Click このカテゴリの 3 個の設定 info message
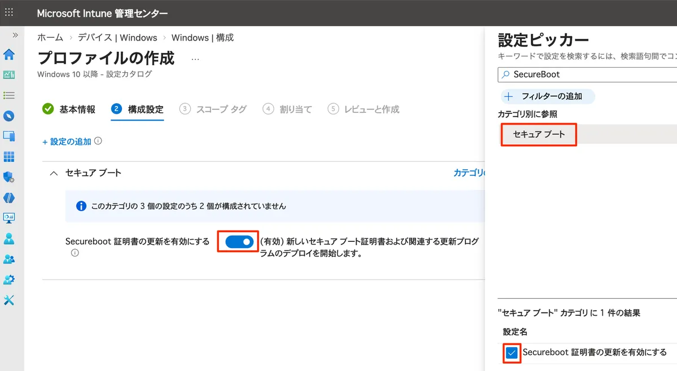 [188, 206]
